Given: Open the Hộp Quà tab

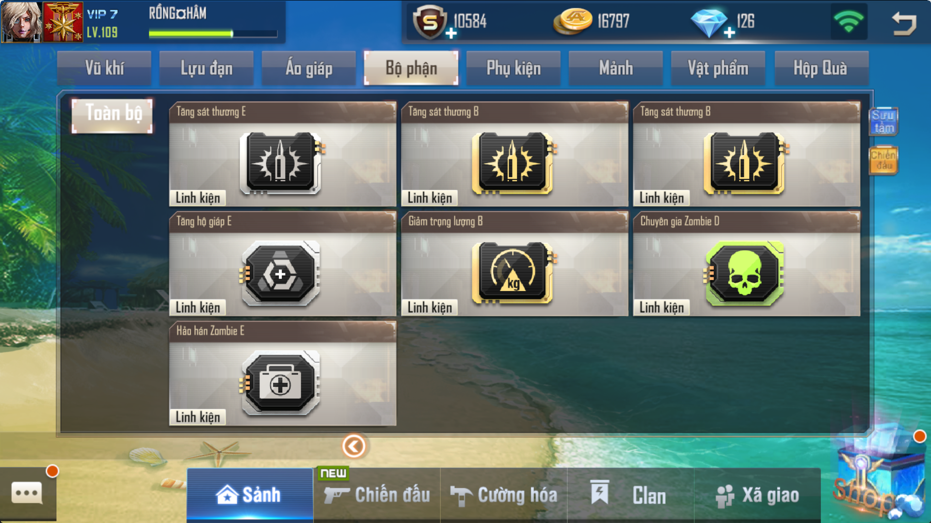Looking at the screenshot, I should (820, 68).
